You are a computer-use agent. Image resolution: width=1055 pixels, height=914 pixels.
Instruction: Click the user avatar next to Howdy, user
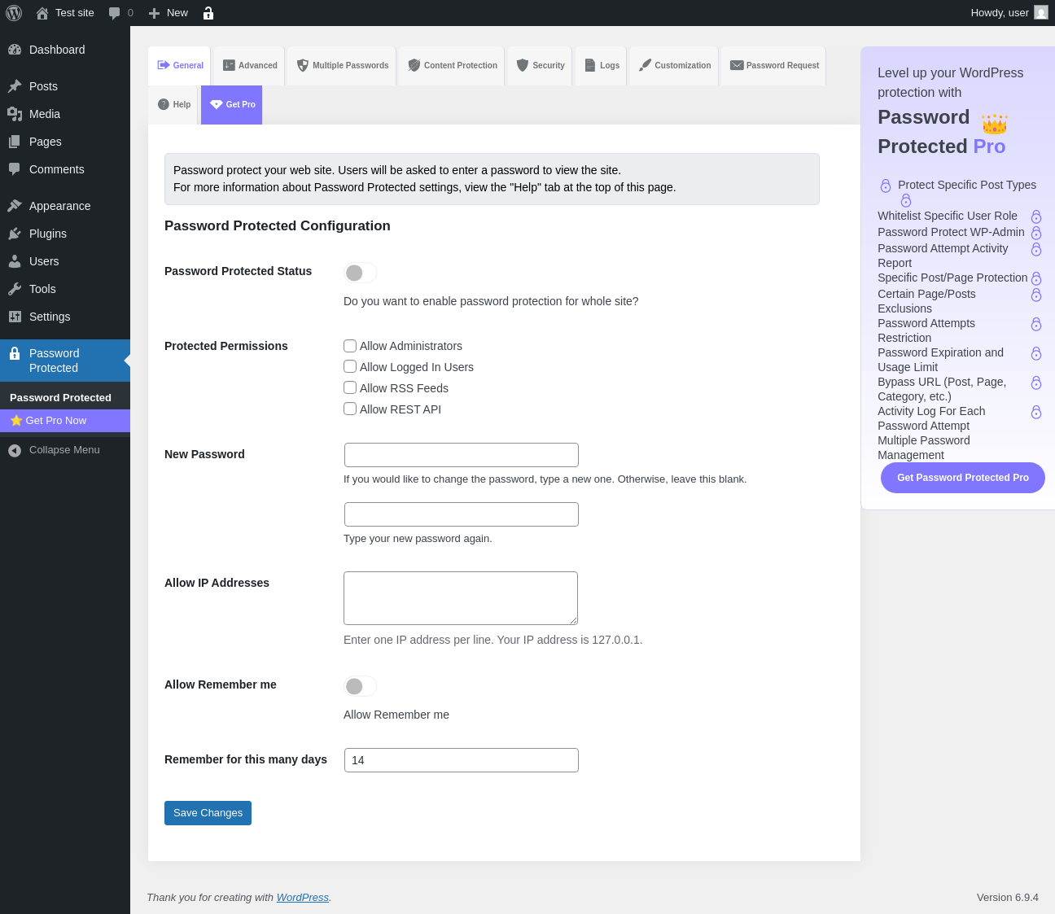pos(1041,12)
